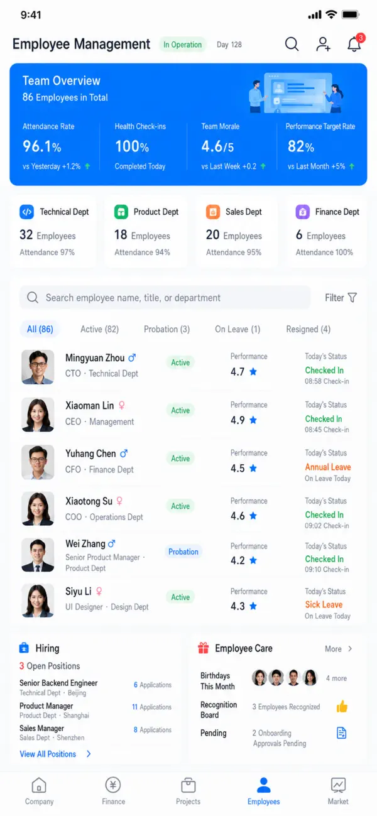Screen dimensions: 377x816
Task: Tap the Technical Dept code icon
Action: [26, 212]
